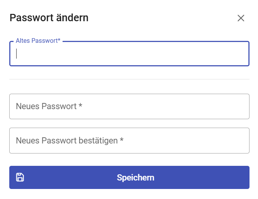Click the floating "Altes Passwort*" label
Viewport: 258px width, 199px height.
click(x=38, y=41)
